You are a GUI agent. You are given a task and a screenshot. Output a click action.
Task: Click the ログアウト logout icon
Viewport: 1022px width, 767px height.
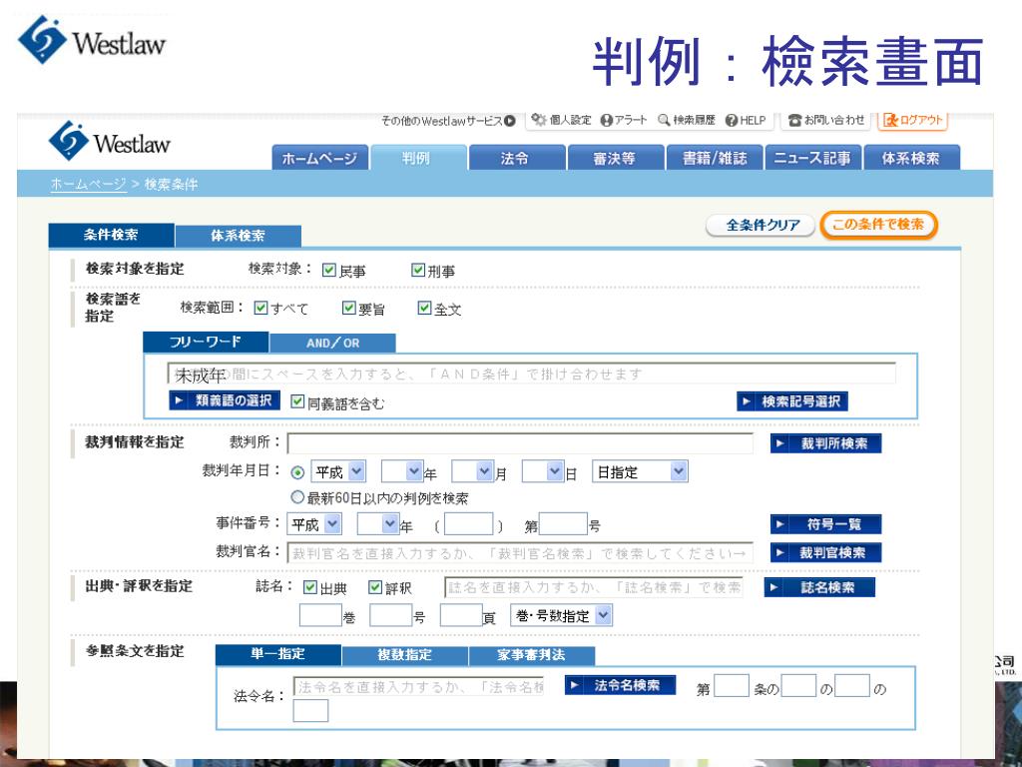point(890,120)
